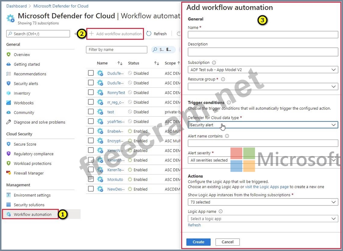The height and width of the screenshot is (251, 343).
Task: Click the Security solutions grid icon
Action: click(x=8, y=204)
